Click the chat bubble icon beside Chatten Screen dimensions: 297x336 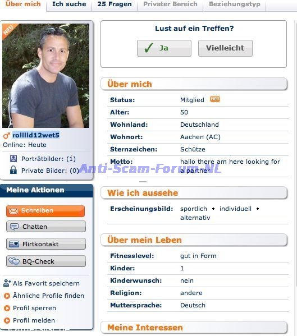[14, 227]
